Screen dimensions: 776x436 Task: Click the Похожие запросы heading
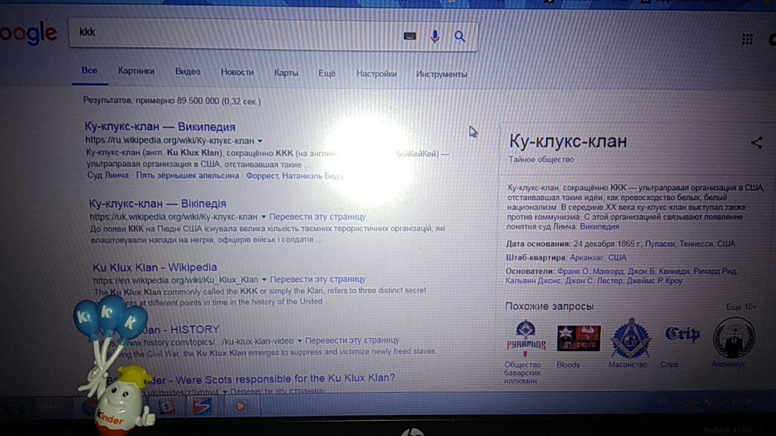pyautogui.click(x=549, y=306)
